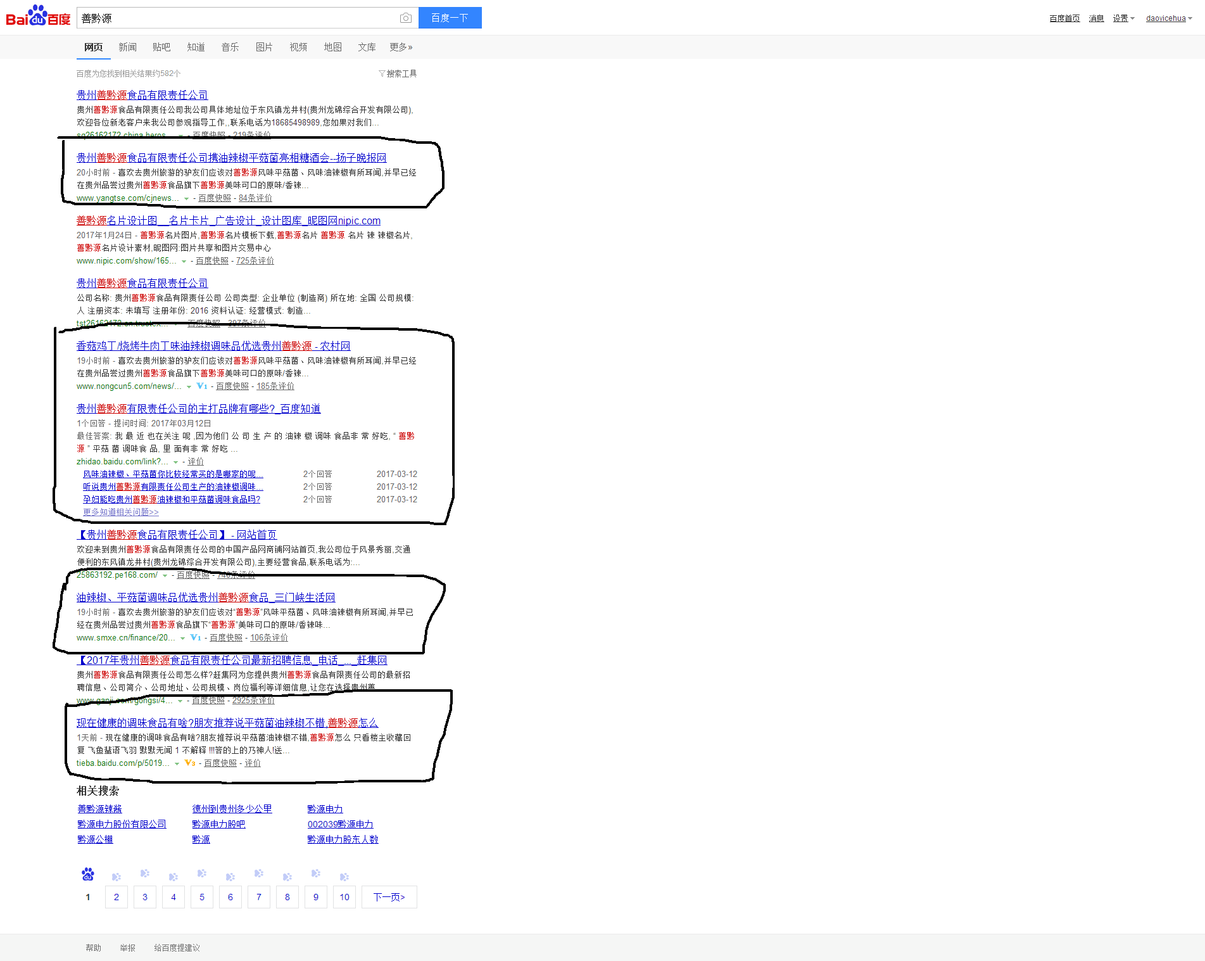Open 百度快照 for the yangtse.com result
This screenshot has height=961, width=1205.
pyautogui.click(x=215, y=198)
